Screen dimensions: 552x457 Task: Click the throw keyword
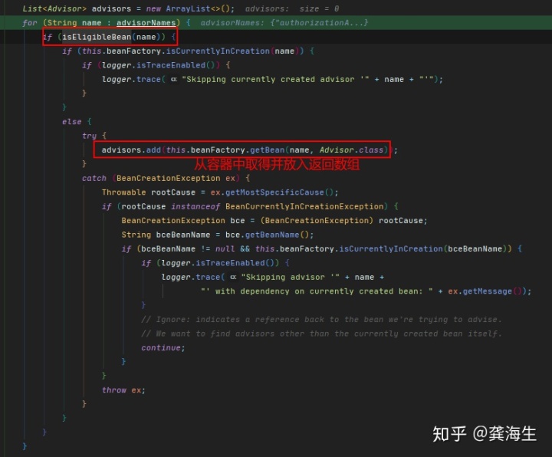113,390
